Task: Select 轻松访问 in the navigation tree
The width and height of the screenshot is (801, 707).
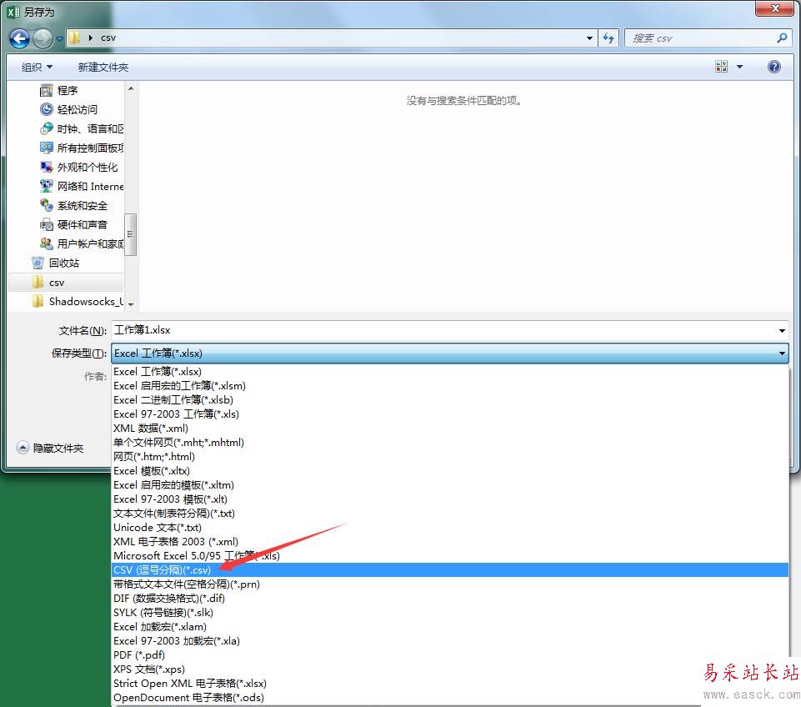Action: [x=77, y=109]
